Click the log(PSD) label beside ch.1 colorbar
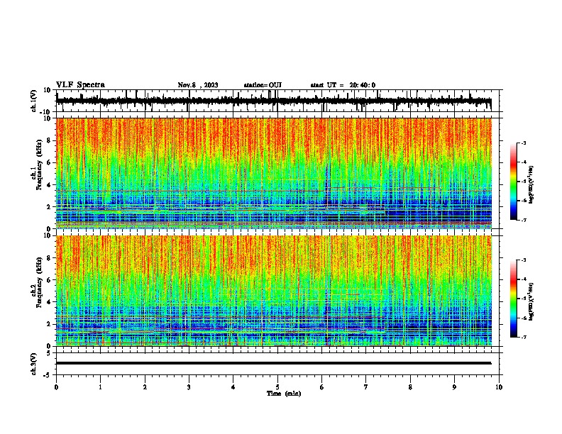 (x=531, y=185)
